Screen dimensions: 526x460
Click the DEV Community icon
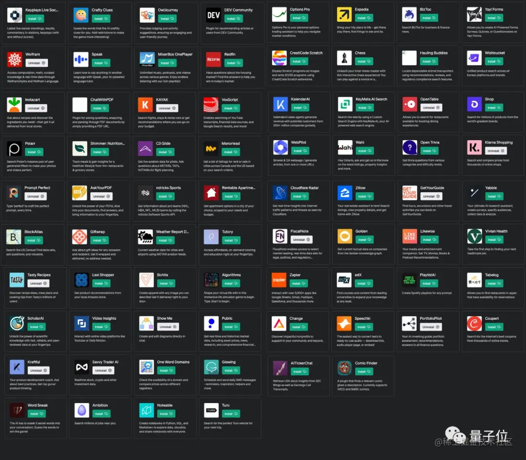point(213,15)
